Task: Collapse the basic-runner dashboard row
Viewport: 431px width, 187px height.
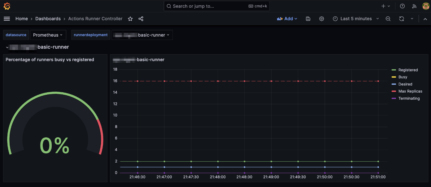Action: click(x=7, y=47)
